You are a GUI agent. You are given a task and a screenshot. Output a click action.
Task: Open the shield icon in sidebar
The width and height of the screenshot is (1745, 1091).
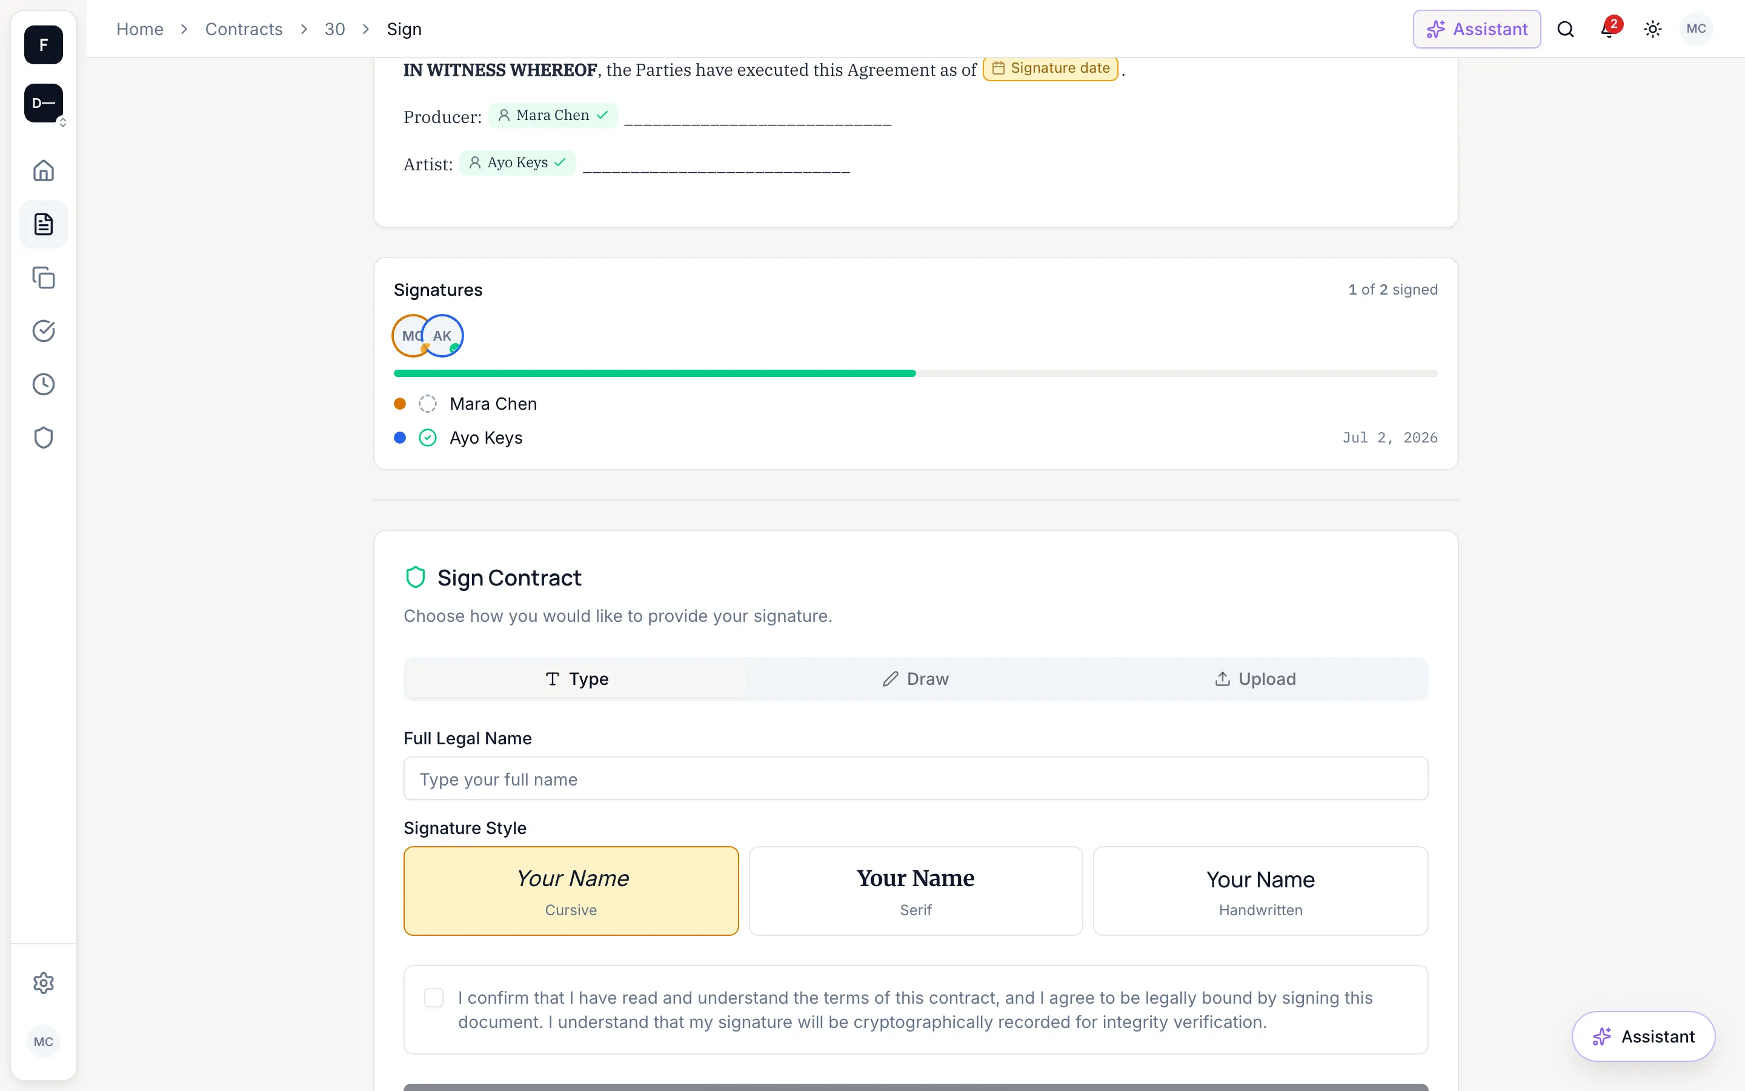[43, 438]
